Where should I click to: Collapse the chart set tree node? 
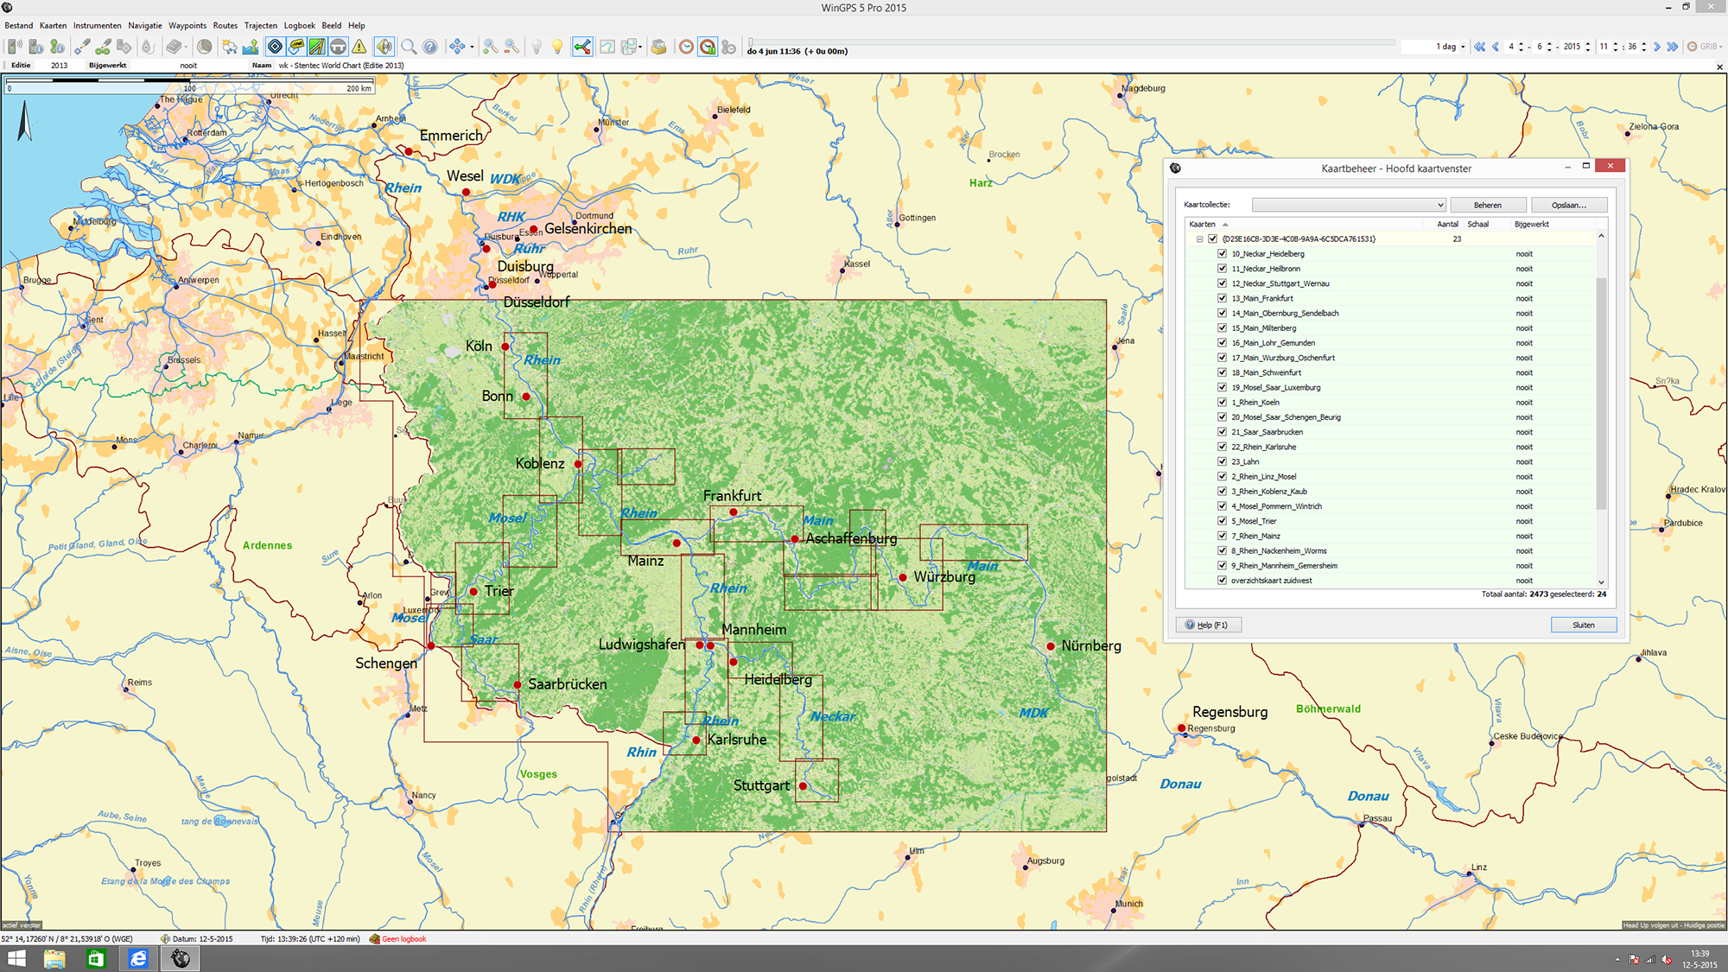pyautogui.click(x=1199, y=239)
